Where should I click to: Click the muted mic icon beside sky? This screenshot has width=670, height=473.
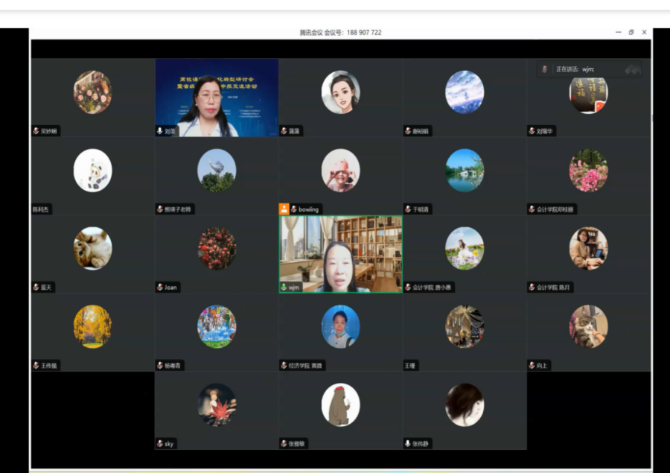coord(159,443)
